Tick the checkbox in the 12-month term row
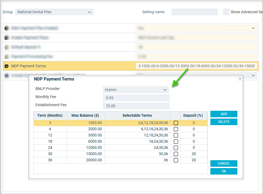The image size is (263, 194). click(x=176, y=135)
